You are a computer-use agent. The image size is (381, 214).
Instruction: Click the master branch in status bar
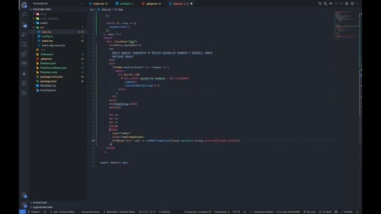(x=35, y=212)
